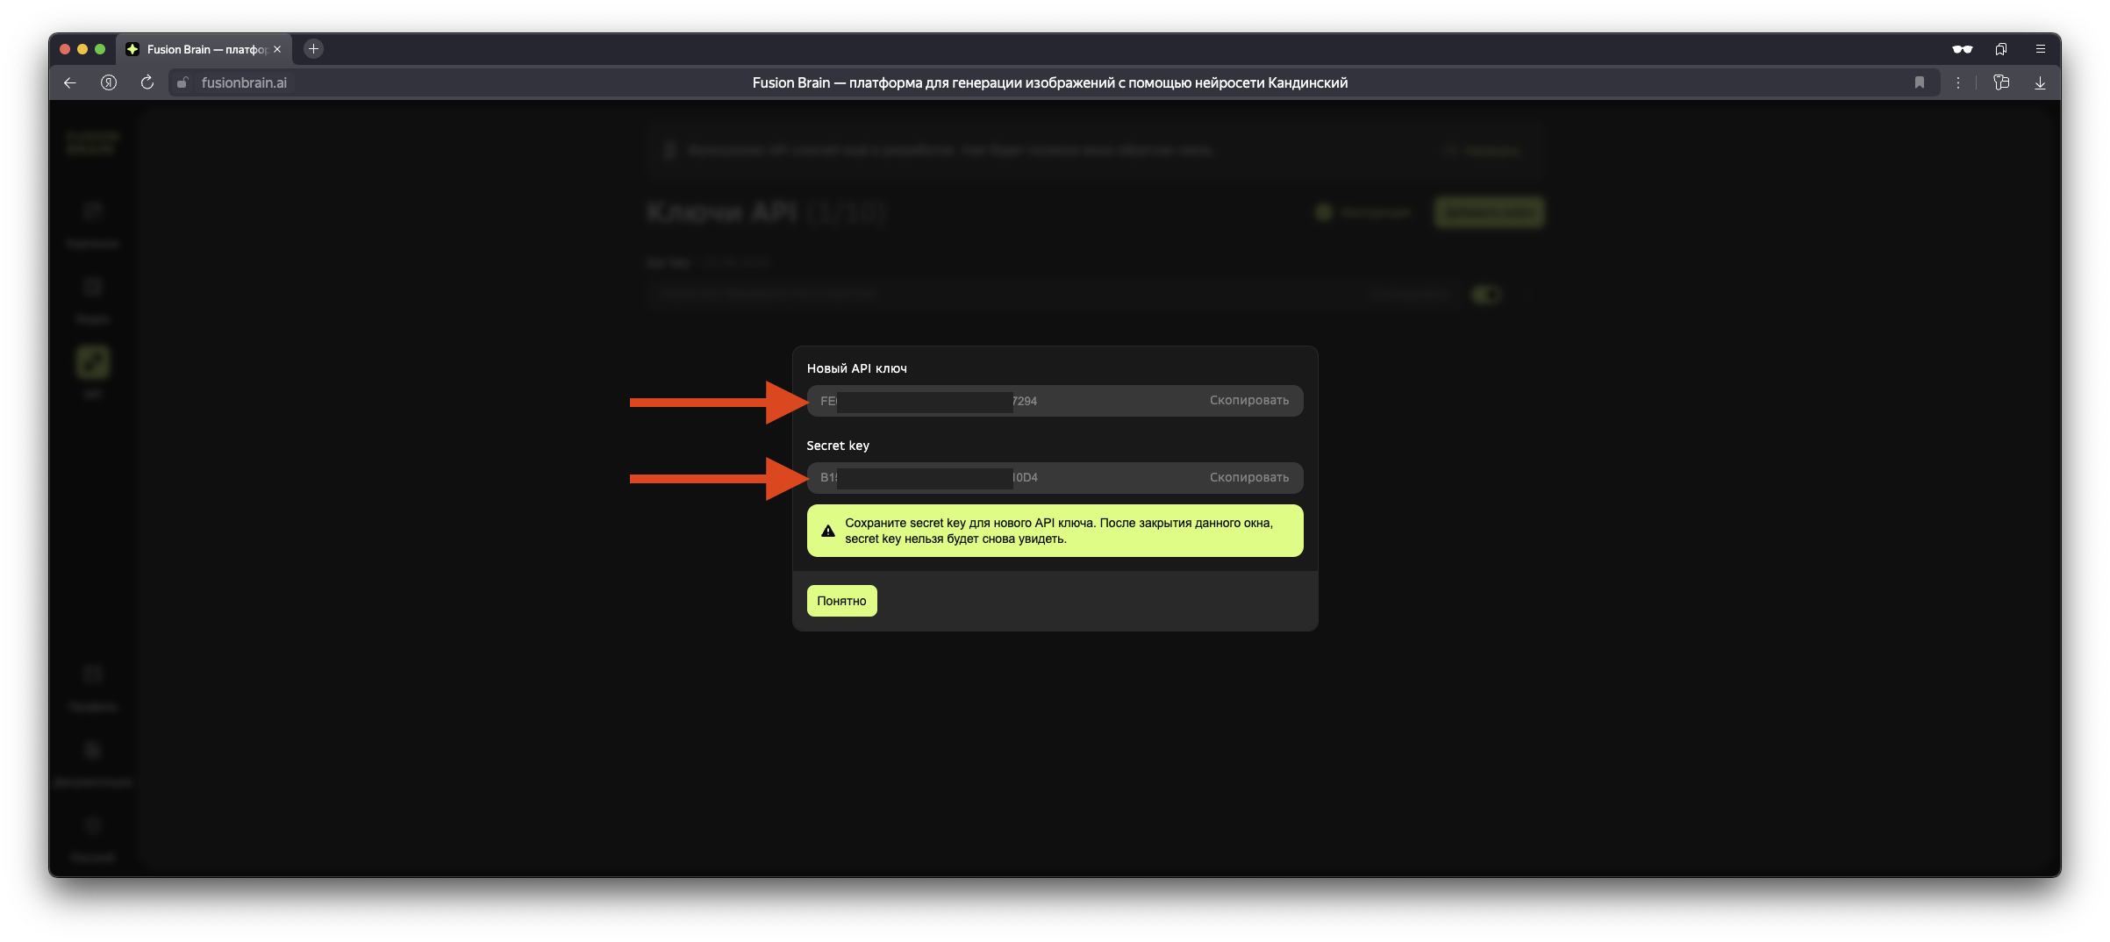Click the bookmarks icon in the title bar
The image size is (2110, 942).
pyautogui.click(x=2001, y=49)
